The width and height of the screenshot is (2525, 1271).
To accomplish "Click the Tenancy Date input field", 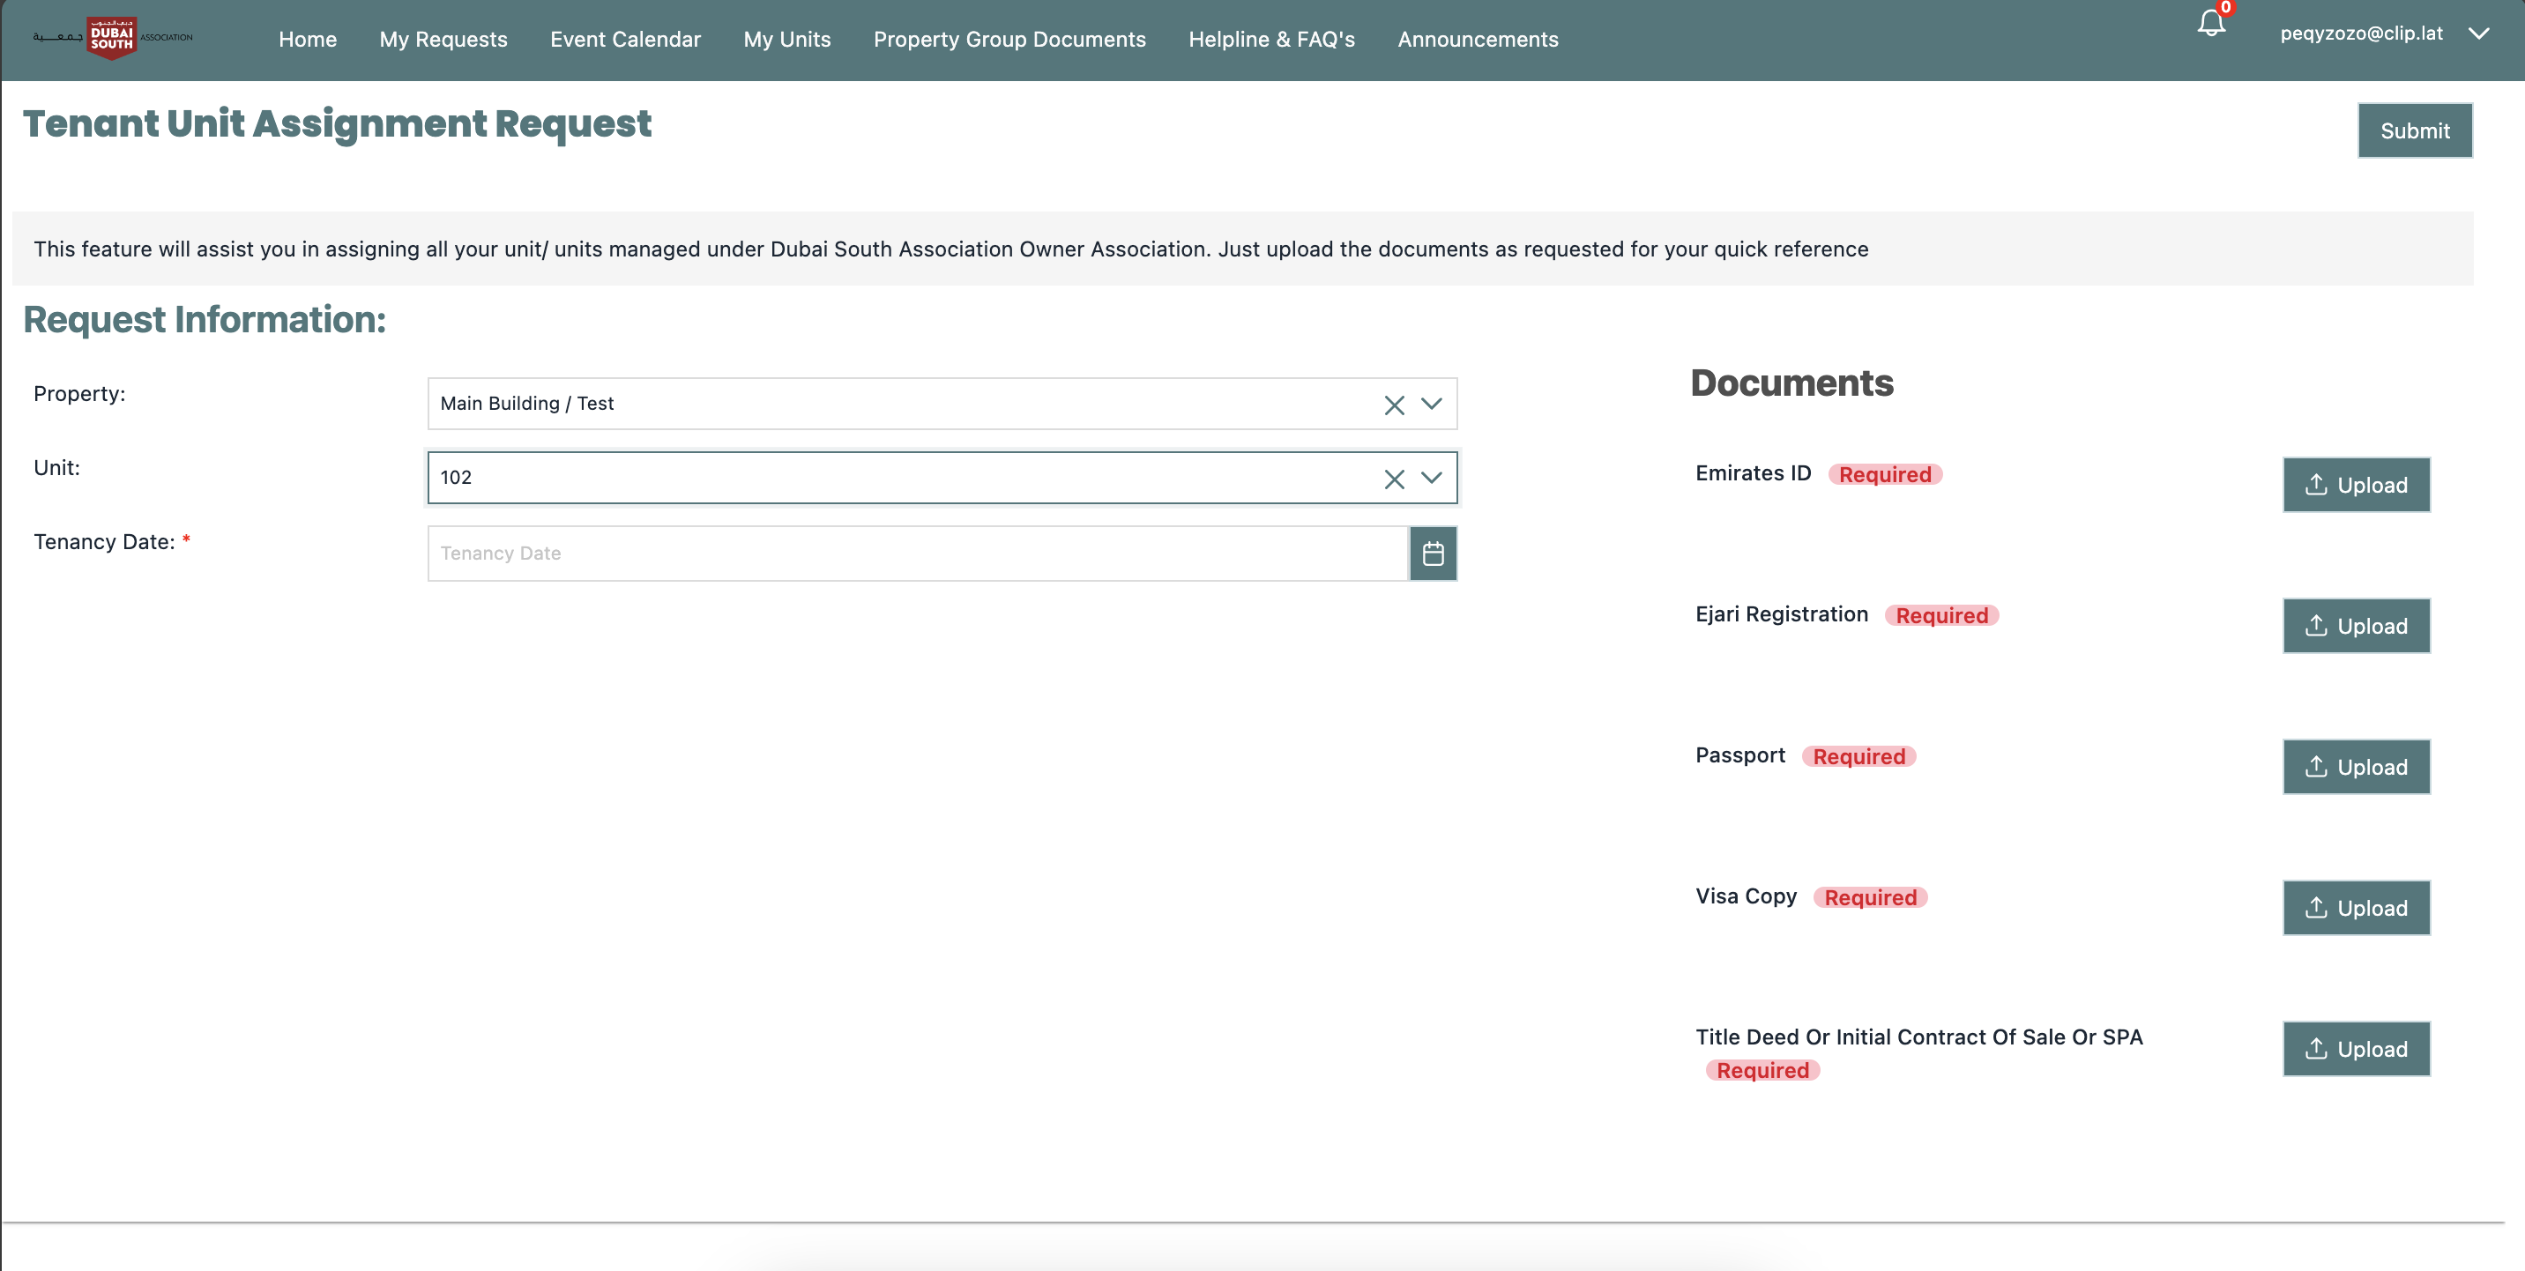I will tap(918, 554).
